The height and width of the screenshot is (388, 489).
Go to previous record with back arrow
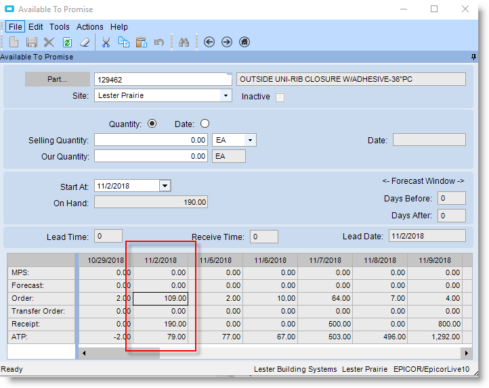209,42
